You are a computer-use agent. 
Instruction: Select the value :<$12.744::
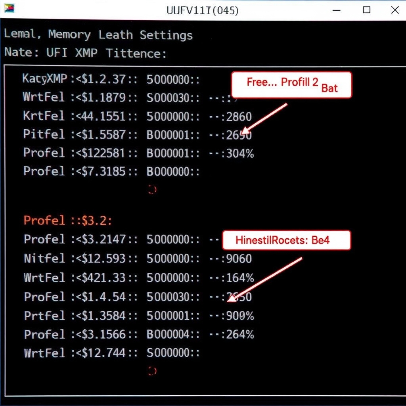pos(104,353)
